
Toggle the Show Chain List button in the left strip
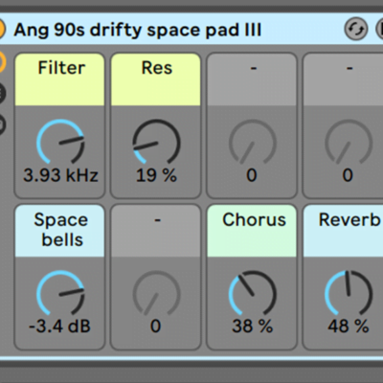[x=2, y=93]
